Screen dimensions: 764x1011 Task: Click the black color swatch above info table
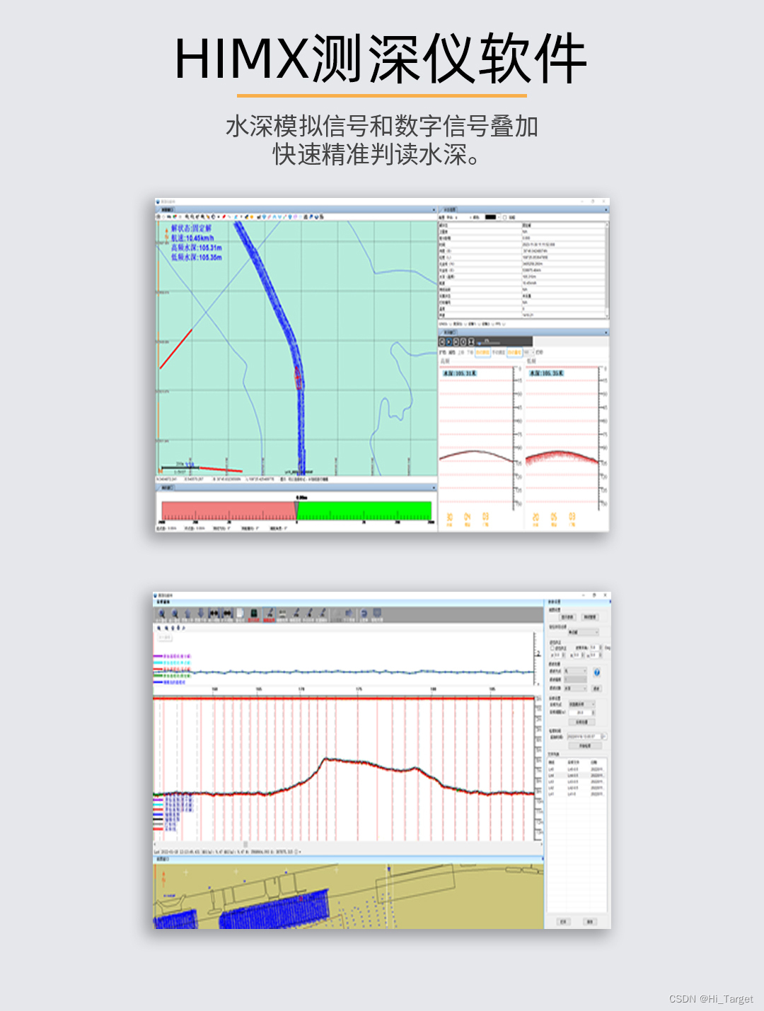tap(490, 217)
